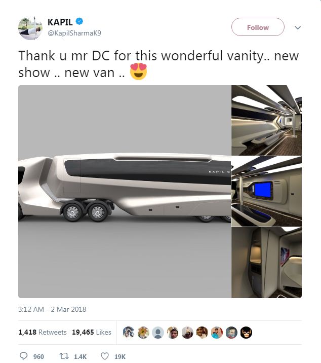Open first liker's avatar in row
Image resolution: width=321 pixels, height=363 pixels.
point(129,333)
